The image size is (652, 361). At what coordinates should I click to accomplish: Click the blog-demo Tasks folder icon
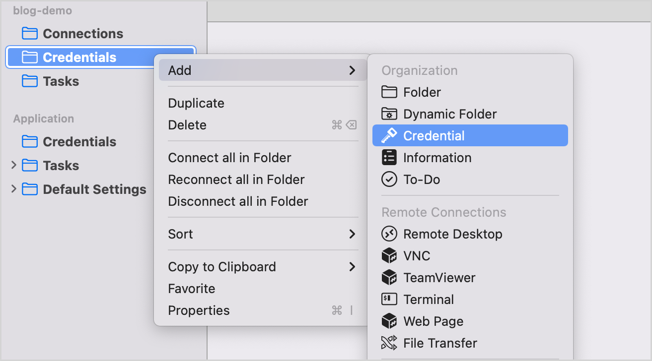30,81
